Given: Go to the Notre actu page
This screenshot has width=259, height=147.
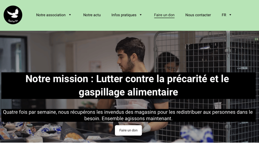Looking at the screenshot, I should 92,15.
